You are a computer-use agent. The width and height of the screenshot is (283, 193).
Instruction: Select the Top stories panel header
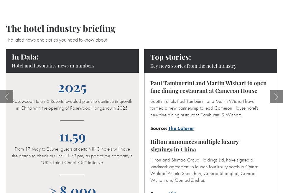click(x=210, y=61)
